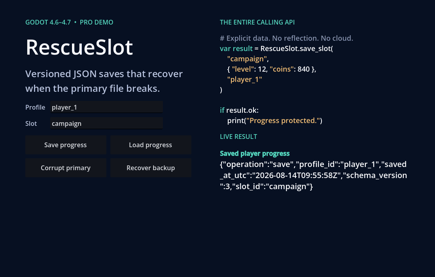
Task: Click the 'var result = RescueSlot.save_slot(' line
Action: (276, 49)
